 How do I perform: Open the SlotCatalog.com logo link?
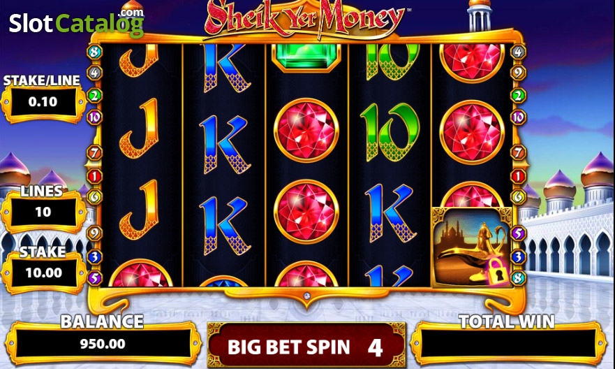(x=77, y=23)
